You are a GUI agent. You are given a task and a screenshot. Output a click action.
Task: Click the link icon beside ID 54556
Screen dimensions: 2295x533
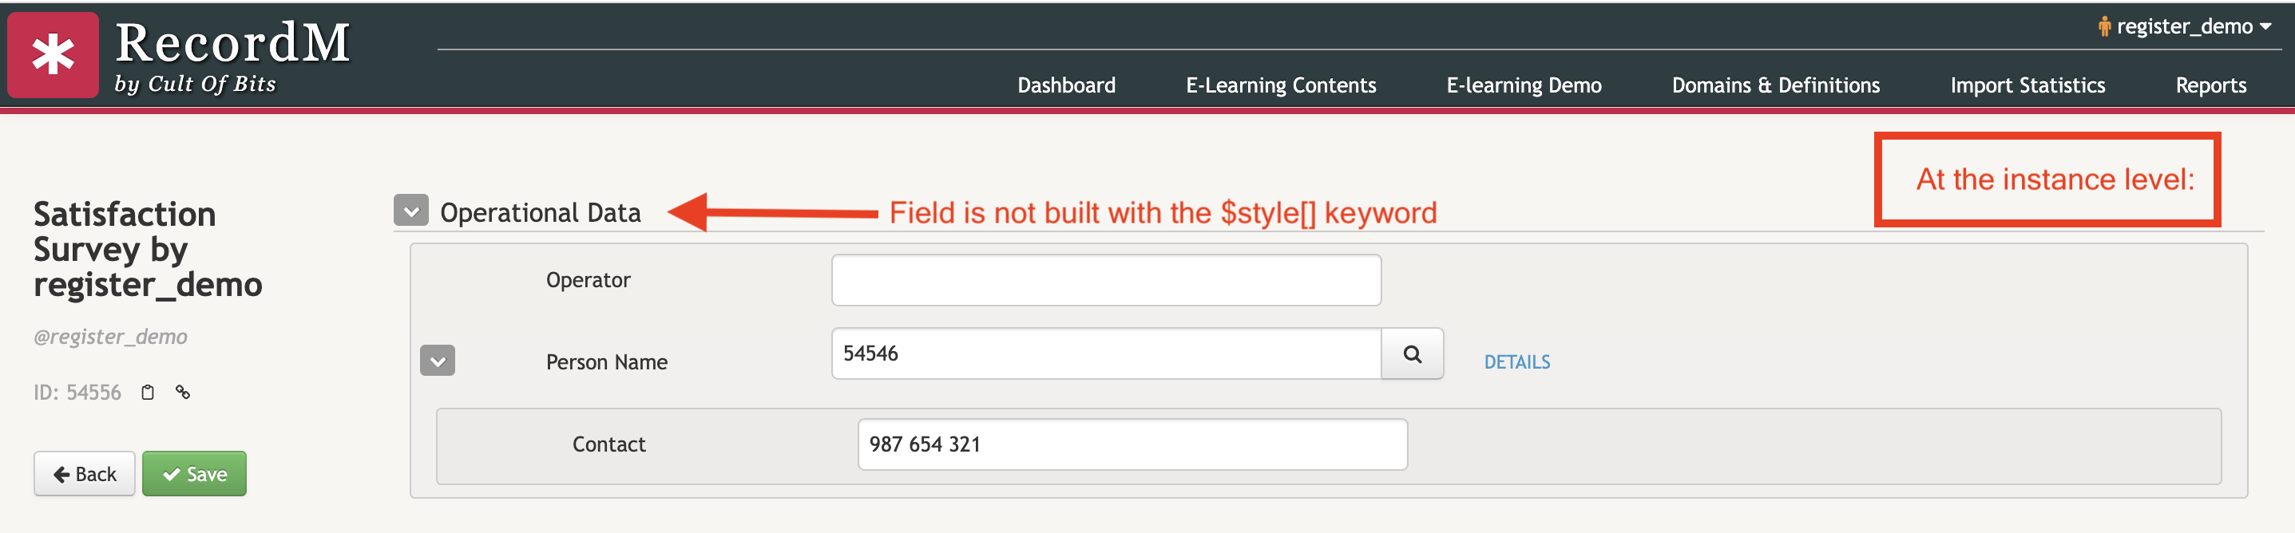click(183, 393)
